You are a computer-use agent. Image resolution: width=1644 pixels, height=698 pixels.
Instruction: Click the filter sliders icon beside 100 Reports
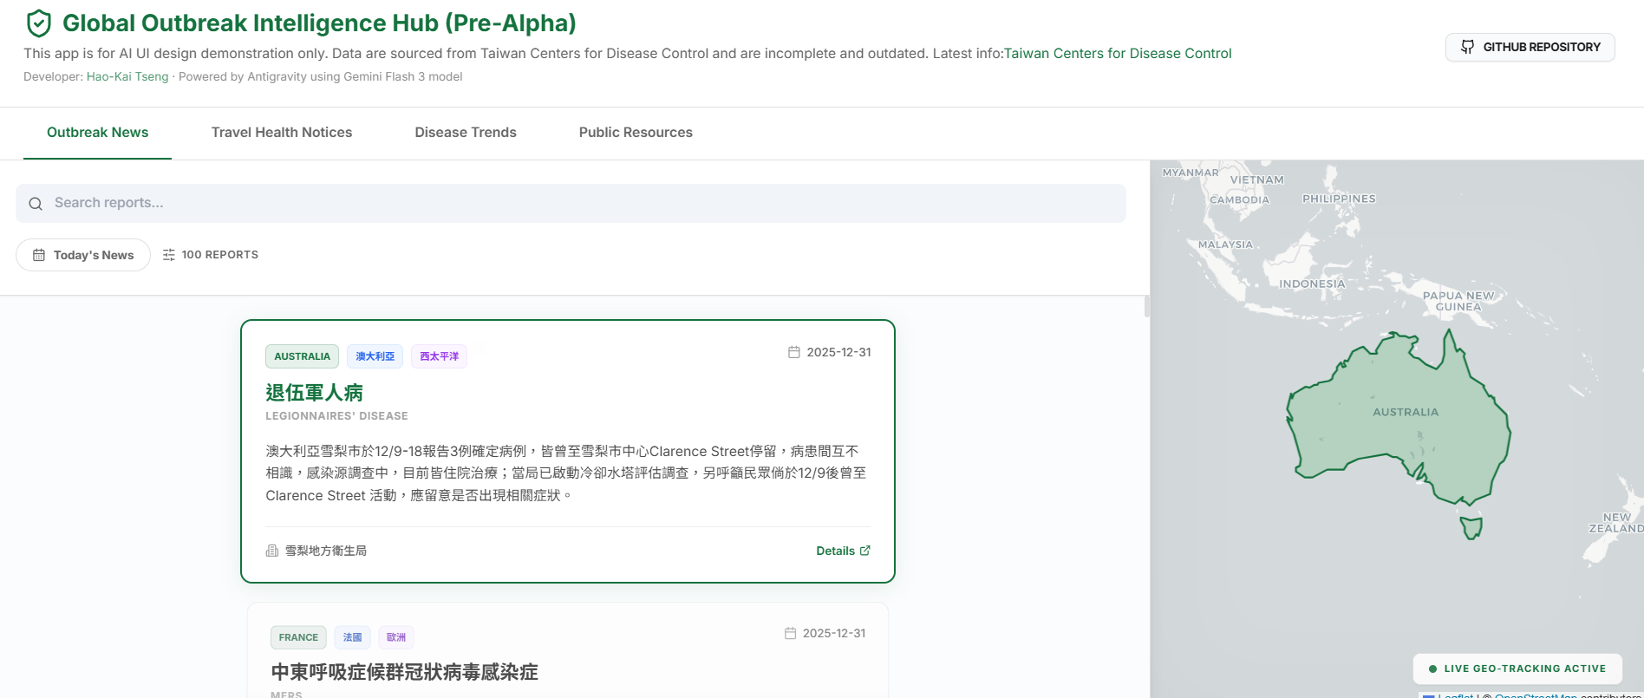(169, 255)
